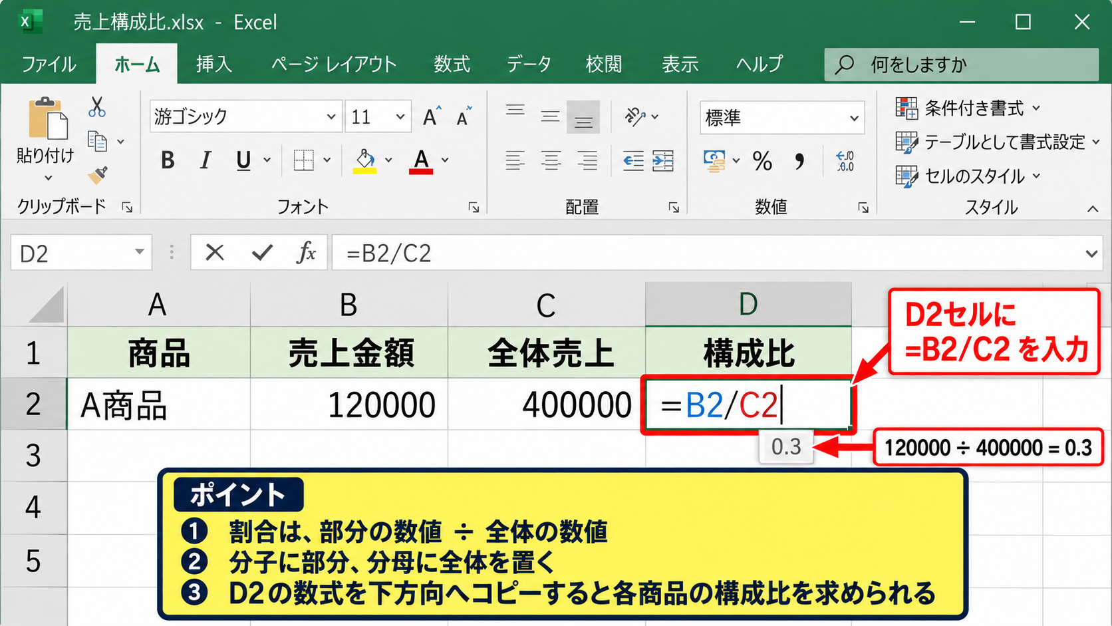Toggle Italic formatting
1112x626 pixels.
click(x=206, y=160)
